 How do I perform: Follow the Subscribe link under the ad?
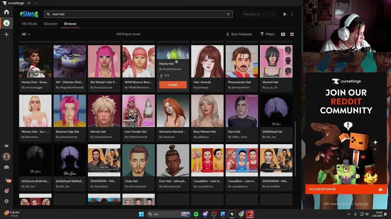coord(361,204)
